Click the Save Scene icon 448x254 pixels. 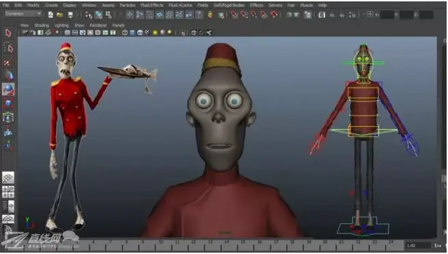click(x=70, y=14)
